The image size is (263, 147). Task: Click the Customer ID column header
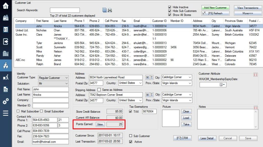click(159, 21)
